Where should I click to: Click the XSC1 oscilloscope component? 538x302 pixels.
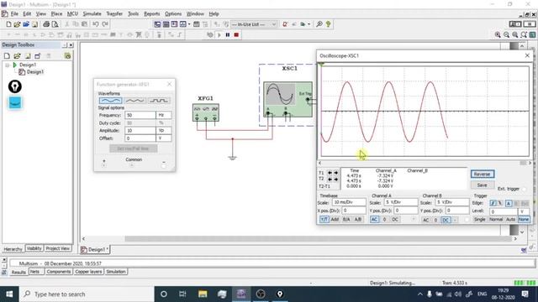287,99
